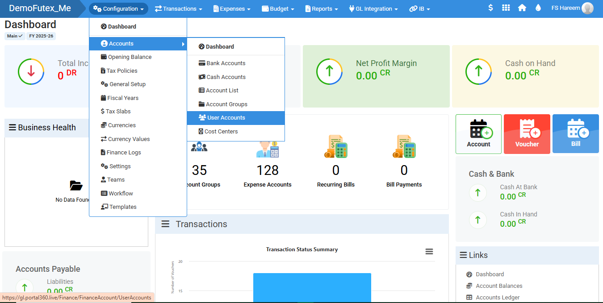Viewport: 603px width, 303px height.
Task: Click the blue transaction status bar
Action: click(312, 287)
